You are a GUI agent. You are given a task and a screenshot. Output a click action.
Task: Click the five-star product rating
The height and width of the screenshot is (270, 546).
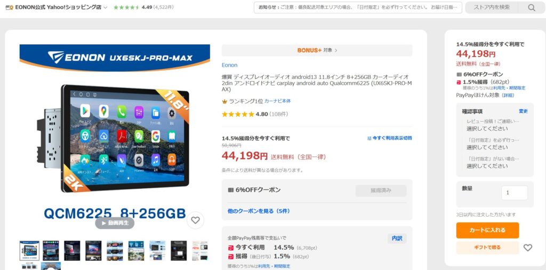[238, 114]
